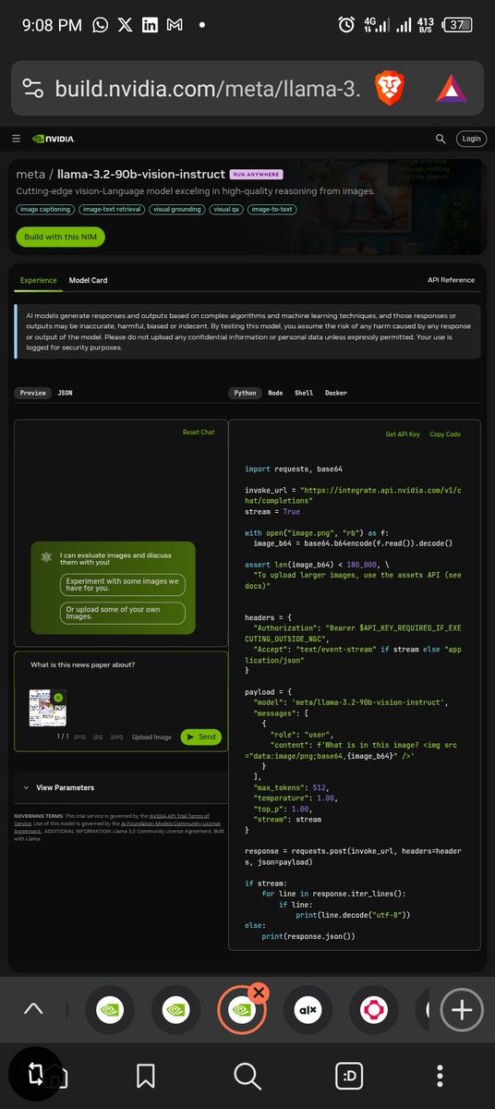Tap the battery indicator showing 37

click(456, 25)
